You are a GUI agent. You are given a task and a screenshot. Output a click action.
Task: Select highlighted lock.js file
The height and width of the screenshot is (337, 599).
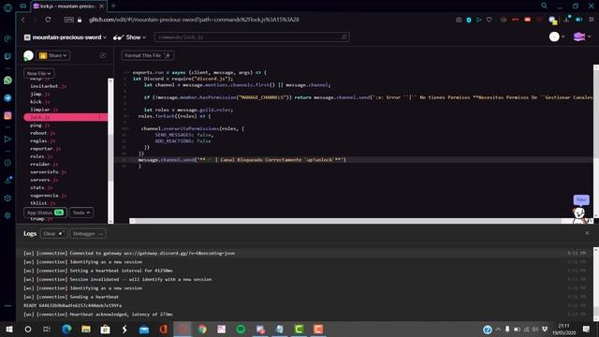[66, 117]
